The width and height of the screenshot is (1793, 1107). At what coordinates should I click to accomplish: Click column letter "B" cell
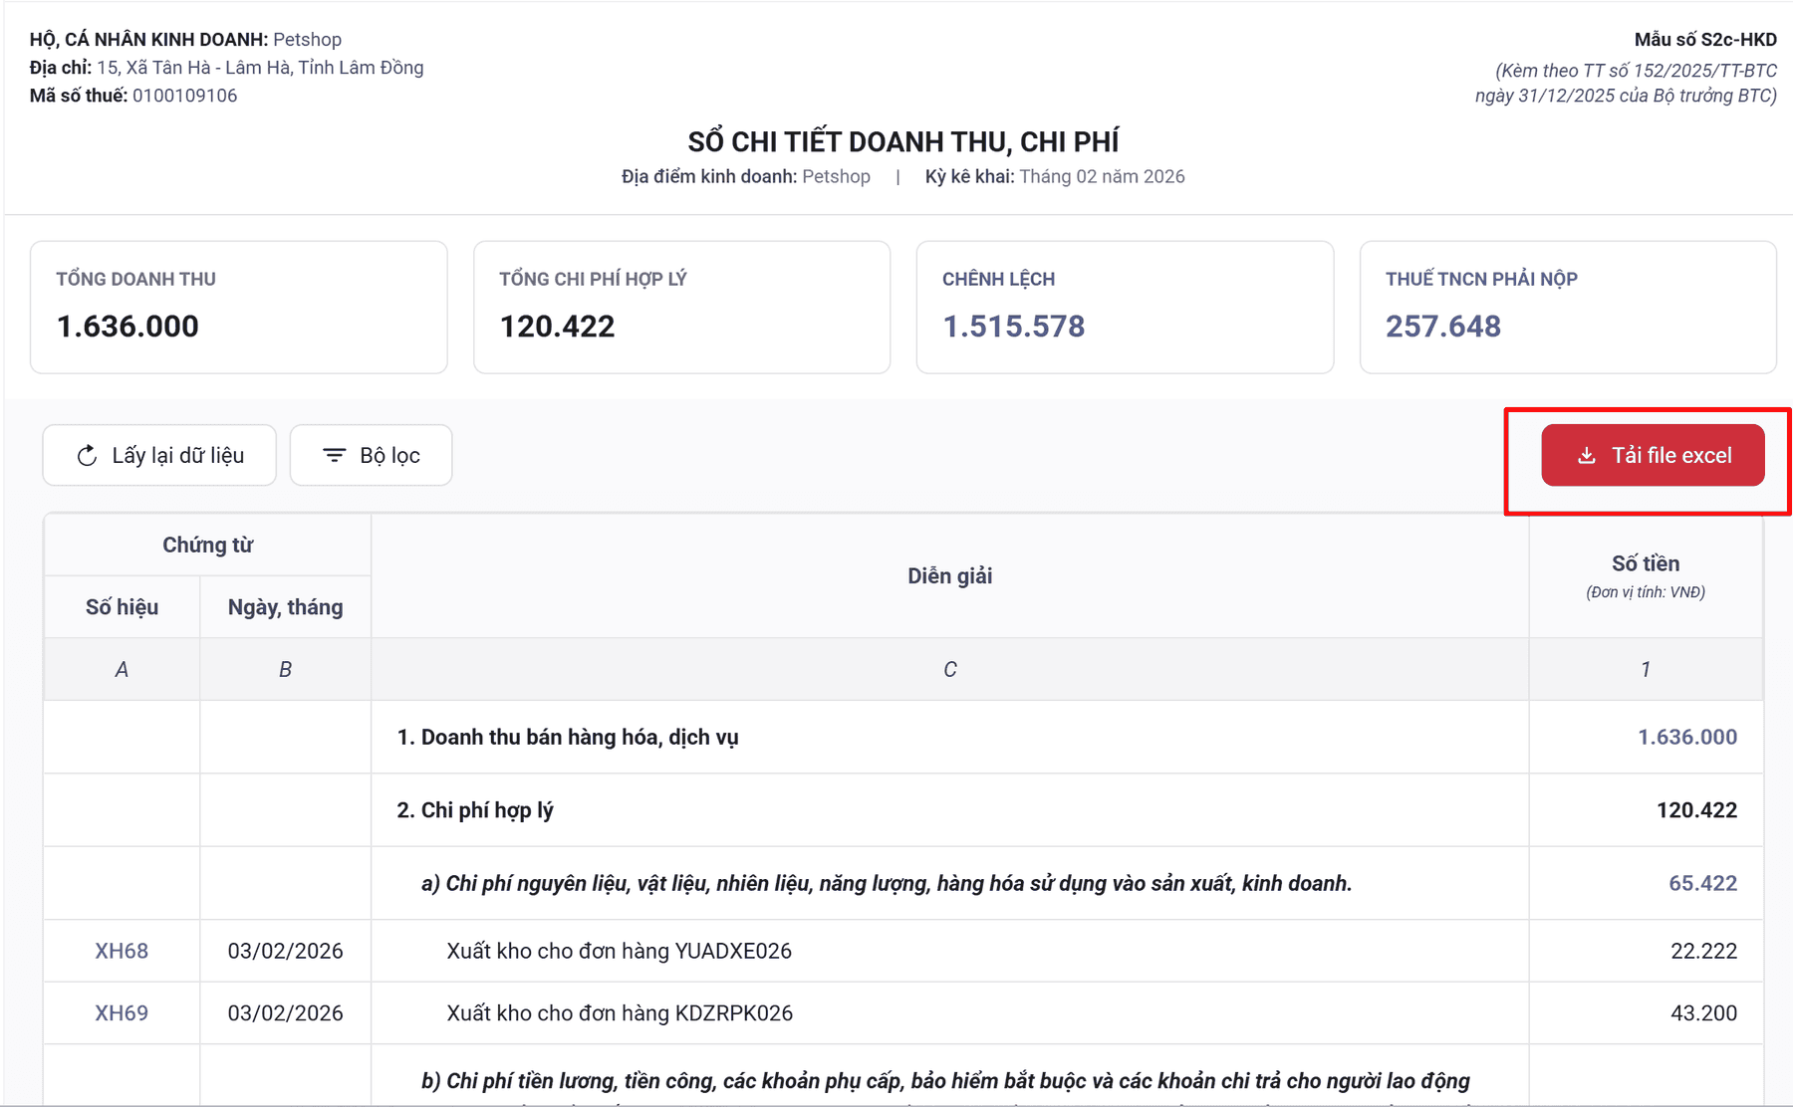(x=285, y=669)
